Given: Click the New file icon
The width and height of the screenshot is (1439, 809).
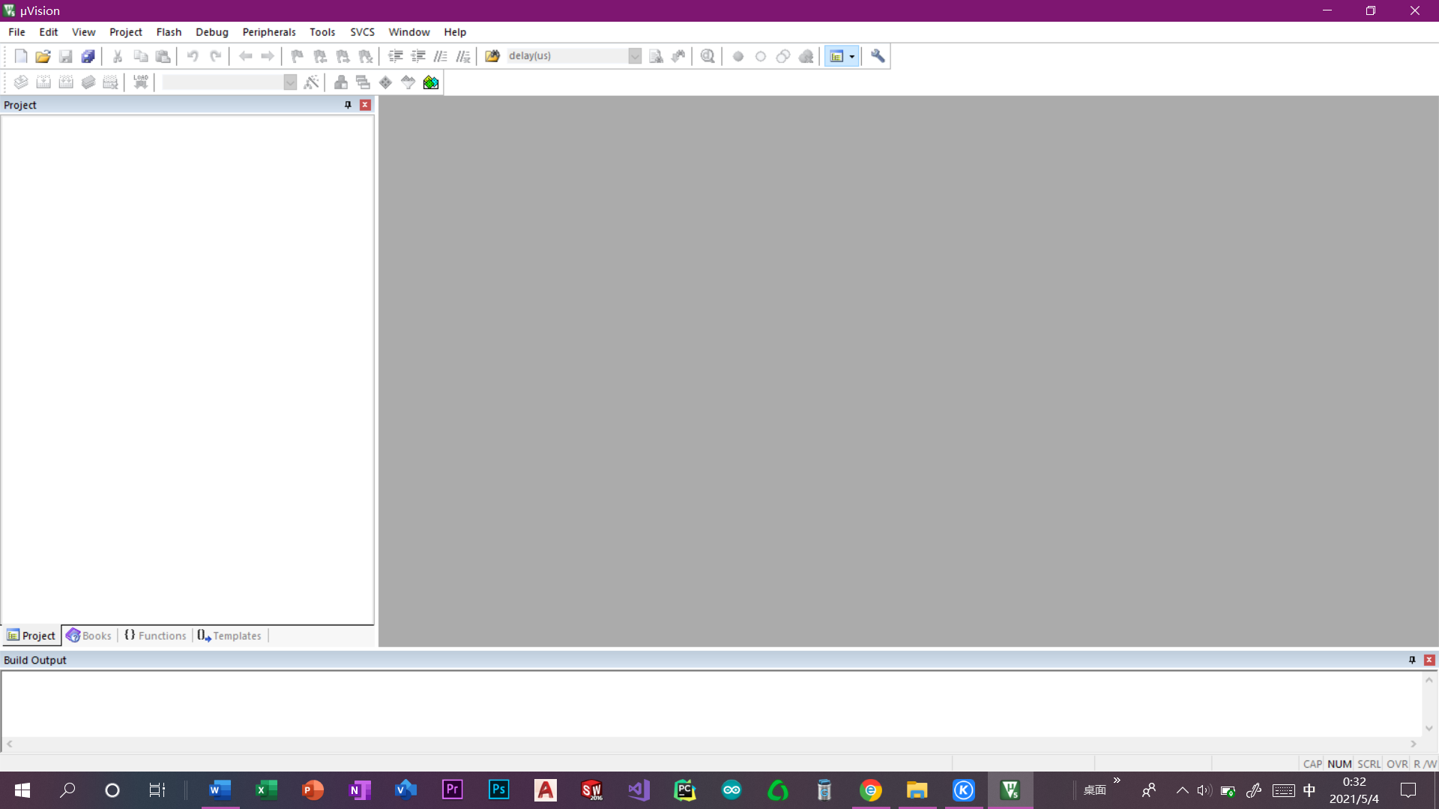Looking at the screenshot, I should (x=21, y=56).
